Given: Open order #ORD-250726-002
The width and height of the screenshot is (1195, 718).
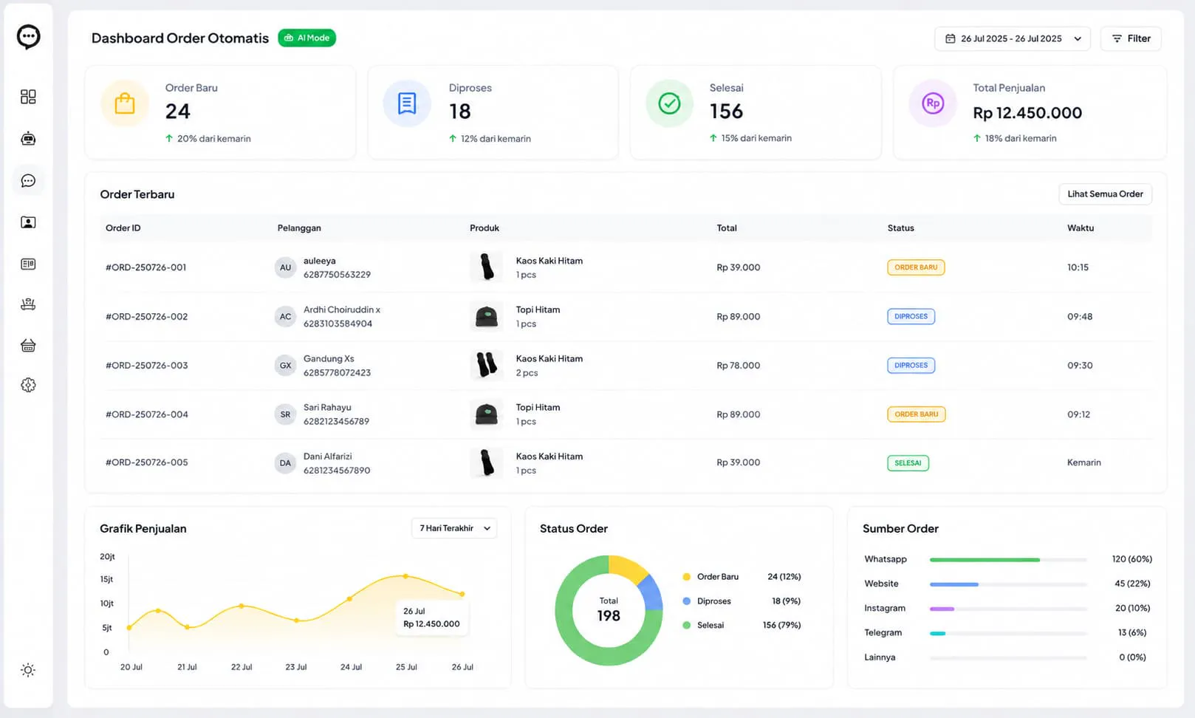Looking at the screenshot, I should (x=147, y=317).
